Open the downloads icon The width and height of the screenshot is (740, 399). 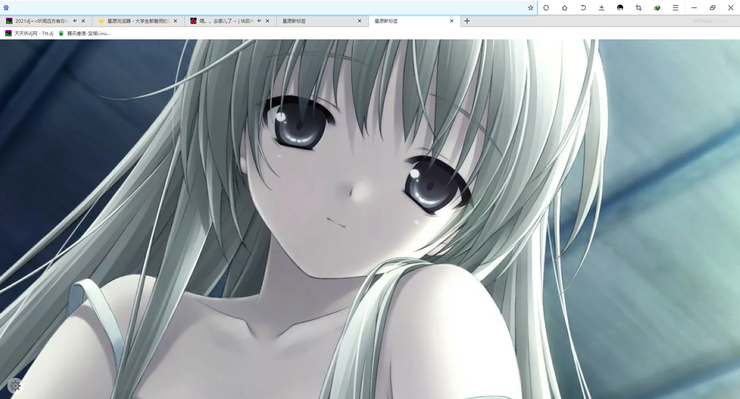(602, 8)
